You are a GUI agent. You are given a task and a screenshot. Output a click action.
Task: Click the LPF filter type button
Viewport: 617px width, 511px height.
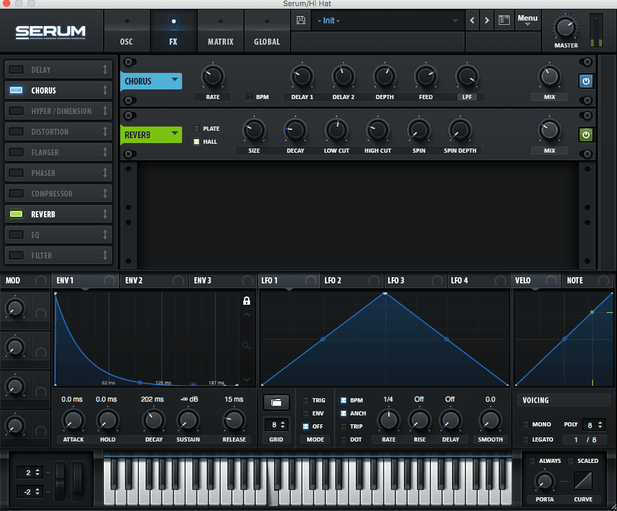coord(467,97)
